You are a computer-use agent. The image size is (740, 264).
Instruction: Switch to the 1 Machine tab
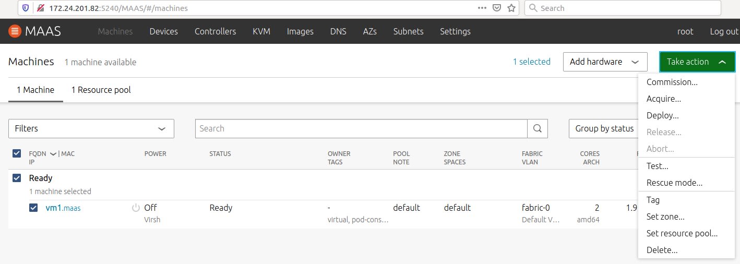tap(35, 90)
